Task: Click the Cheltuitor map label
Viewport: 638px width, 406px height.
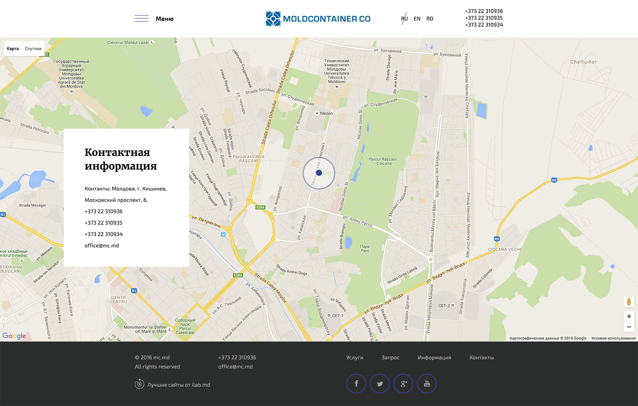Action: coord(583,62)
